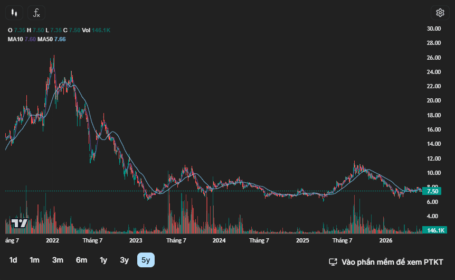Viewport: 455px width, 280px height.
Task: Click the 2022 time axis label
Action: point(53,240)
